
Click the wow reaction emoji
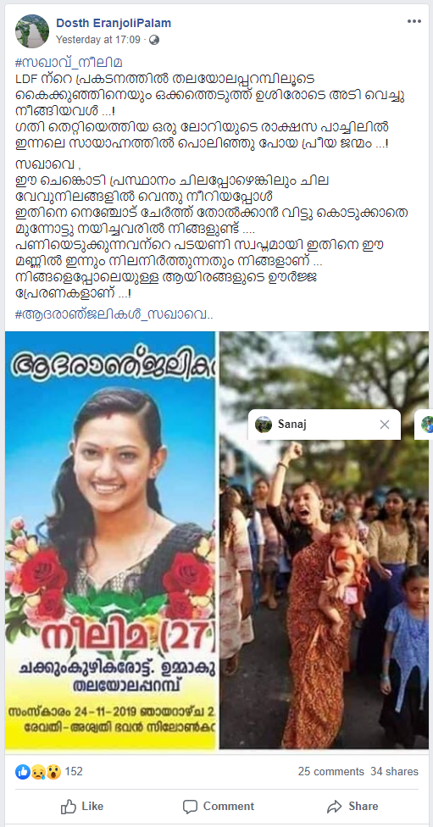pyautogui.click(x=53, y=772)
